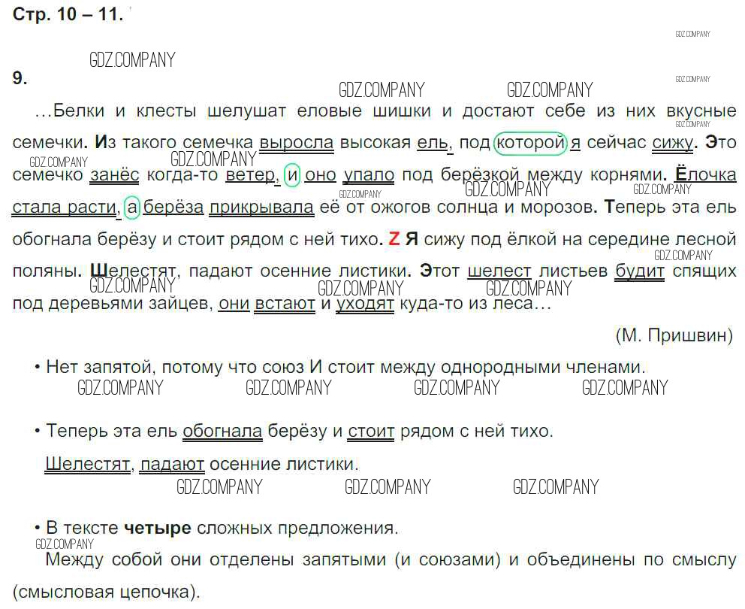This screenshot has width=745, height=609.
Task: Select the circled word 'которой'
Action: pos(530,142)
